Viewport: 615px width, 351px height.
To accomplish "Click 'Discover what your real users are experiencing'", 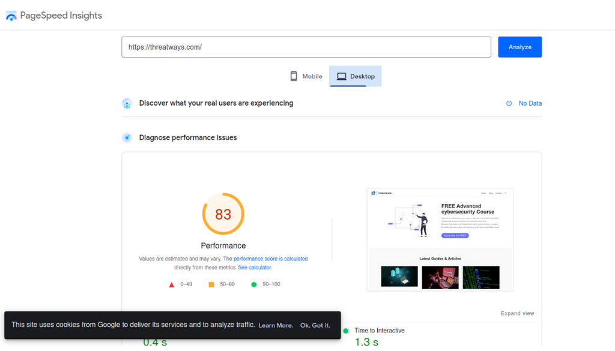I will [216, 103].
